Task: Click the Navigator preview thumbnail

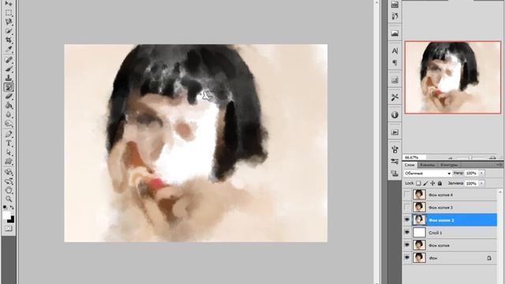Action: [x=453, y=77]
